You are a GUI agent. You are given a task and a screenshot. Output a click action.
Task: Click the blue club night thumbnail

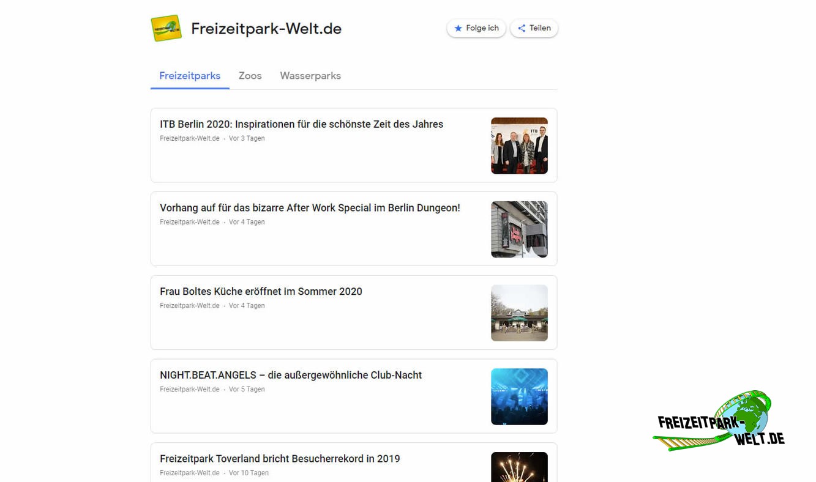tap(519, 396)
